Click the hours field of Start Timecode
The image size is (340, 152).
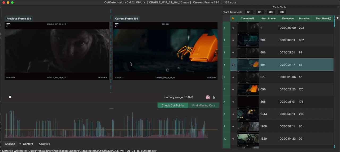pos(249,12)
